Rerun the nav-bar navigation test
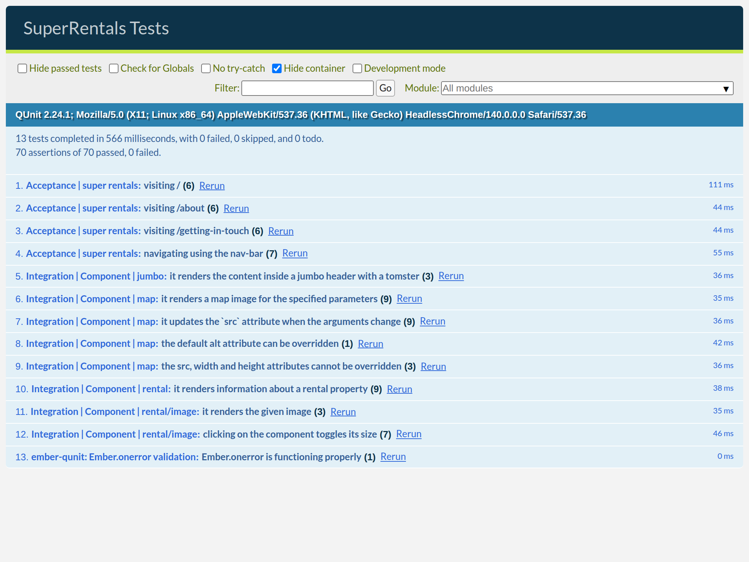The image size is (749, 562). tap(295, 253)
